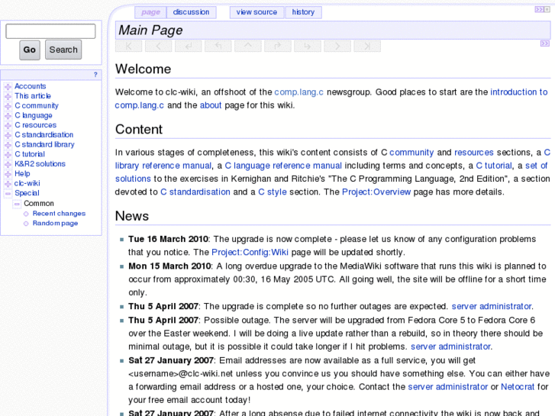Open sidebar help question mark
555x416 pixels.
(95, 75)
